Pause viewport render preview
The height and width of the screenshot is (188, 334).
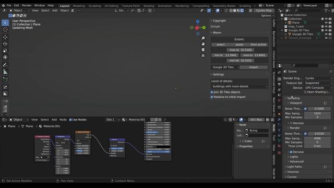(250, 10)
